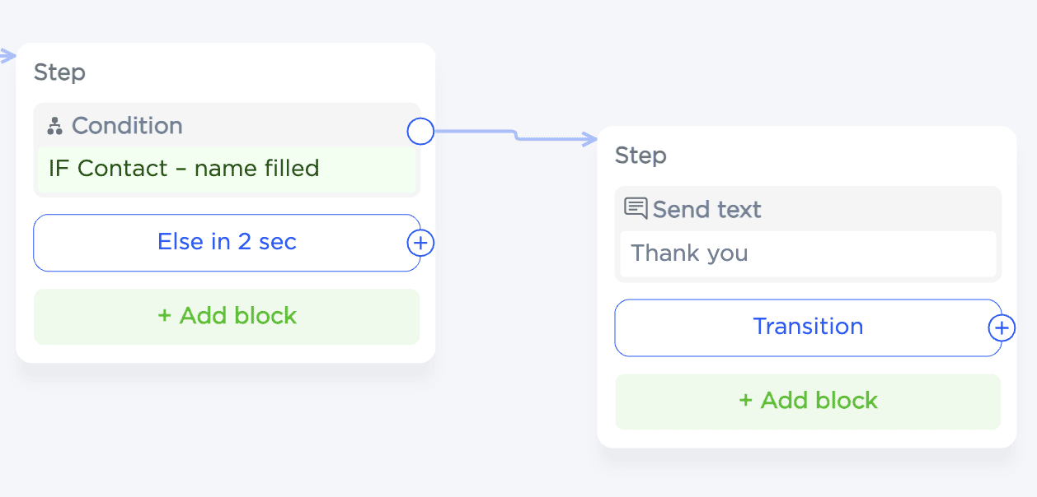
Task: Click the Condition hierarchy icon
Action: coord(55,126)
